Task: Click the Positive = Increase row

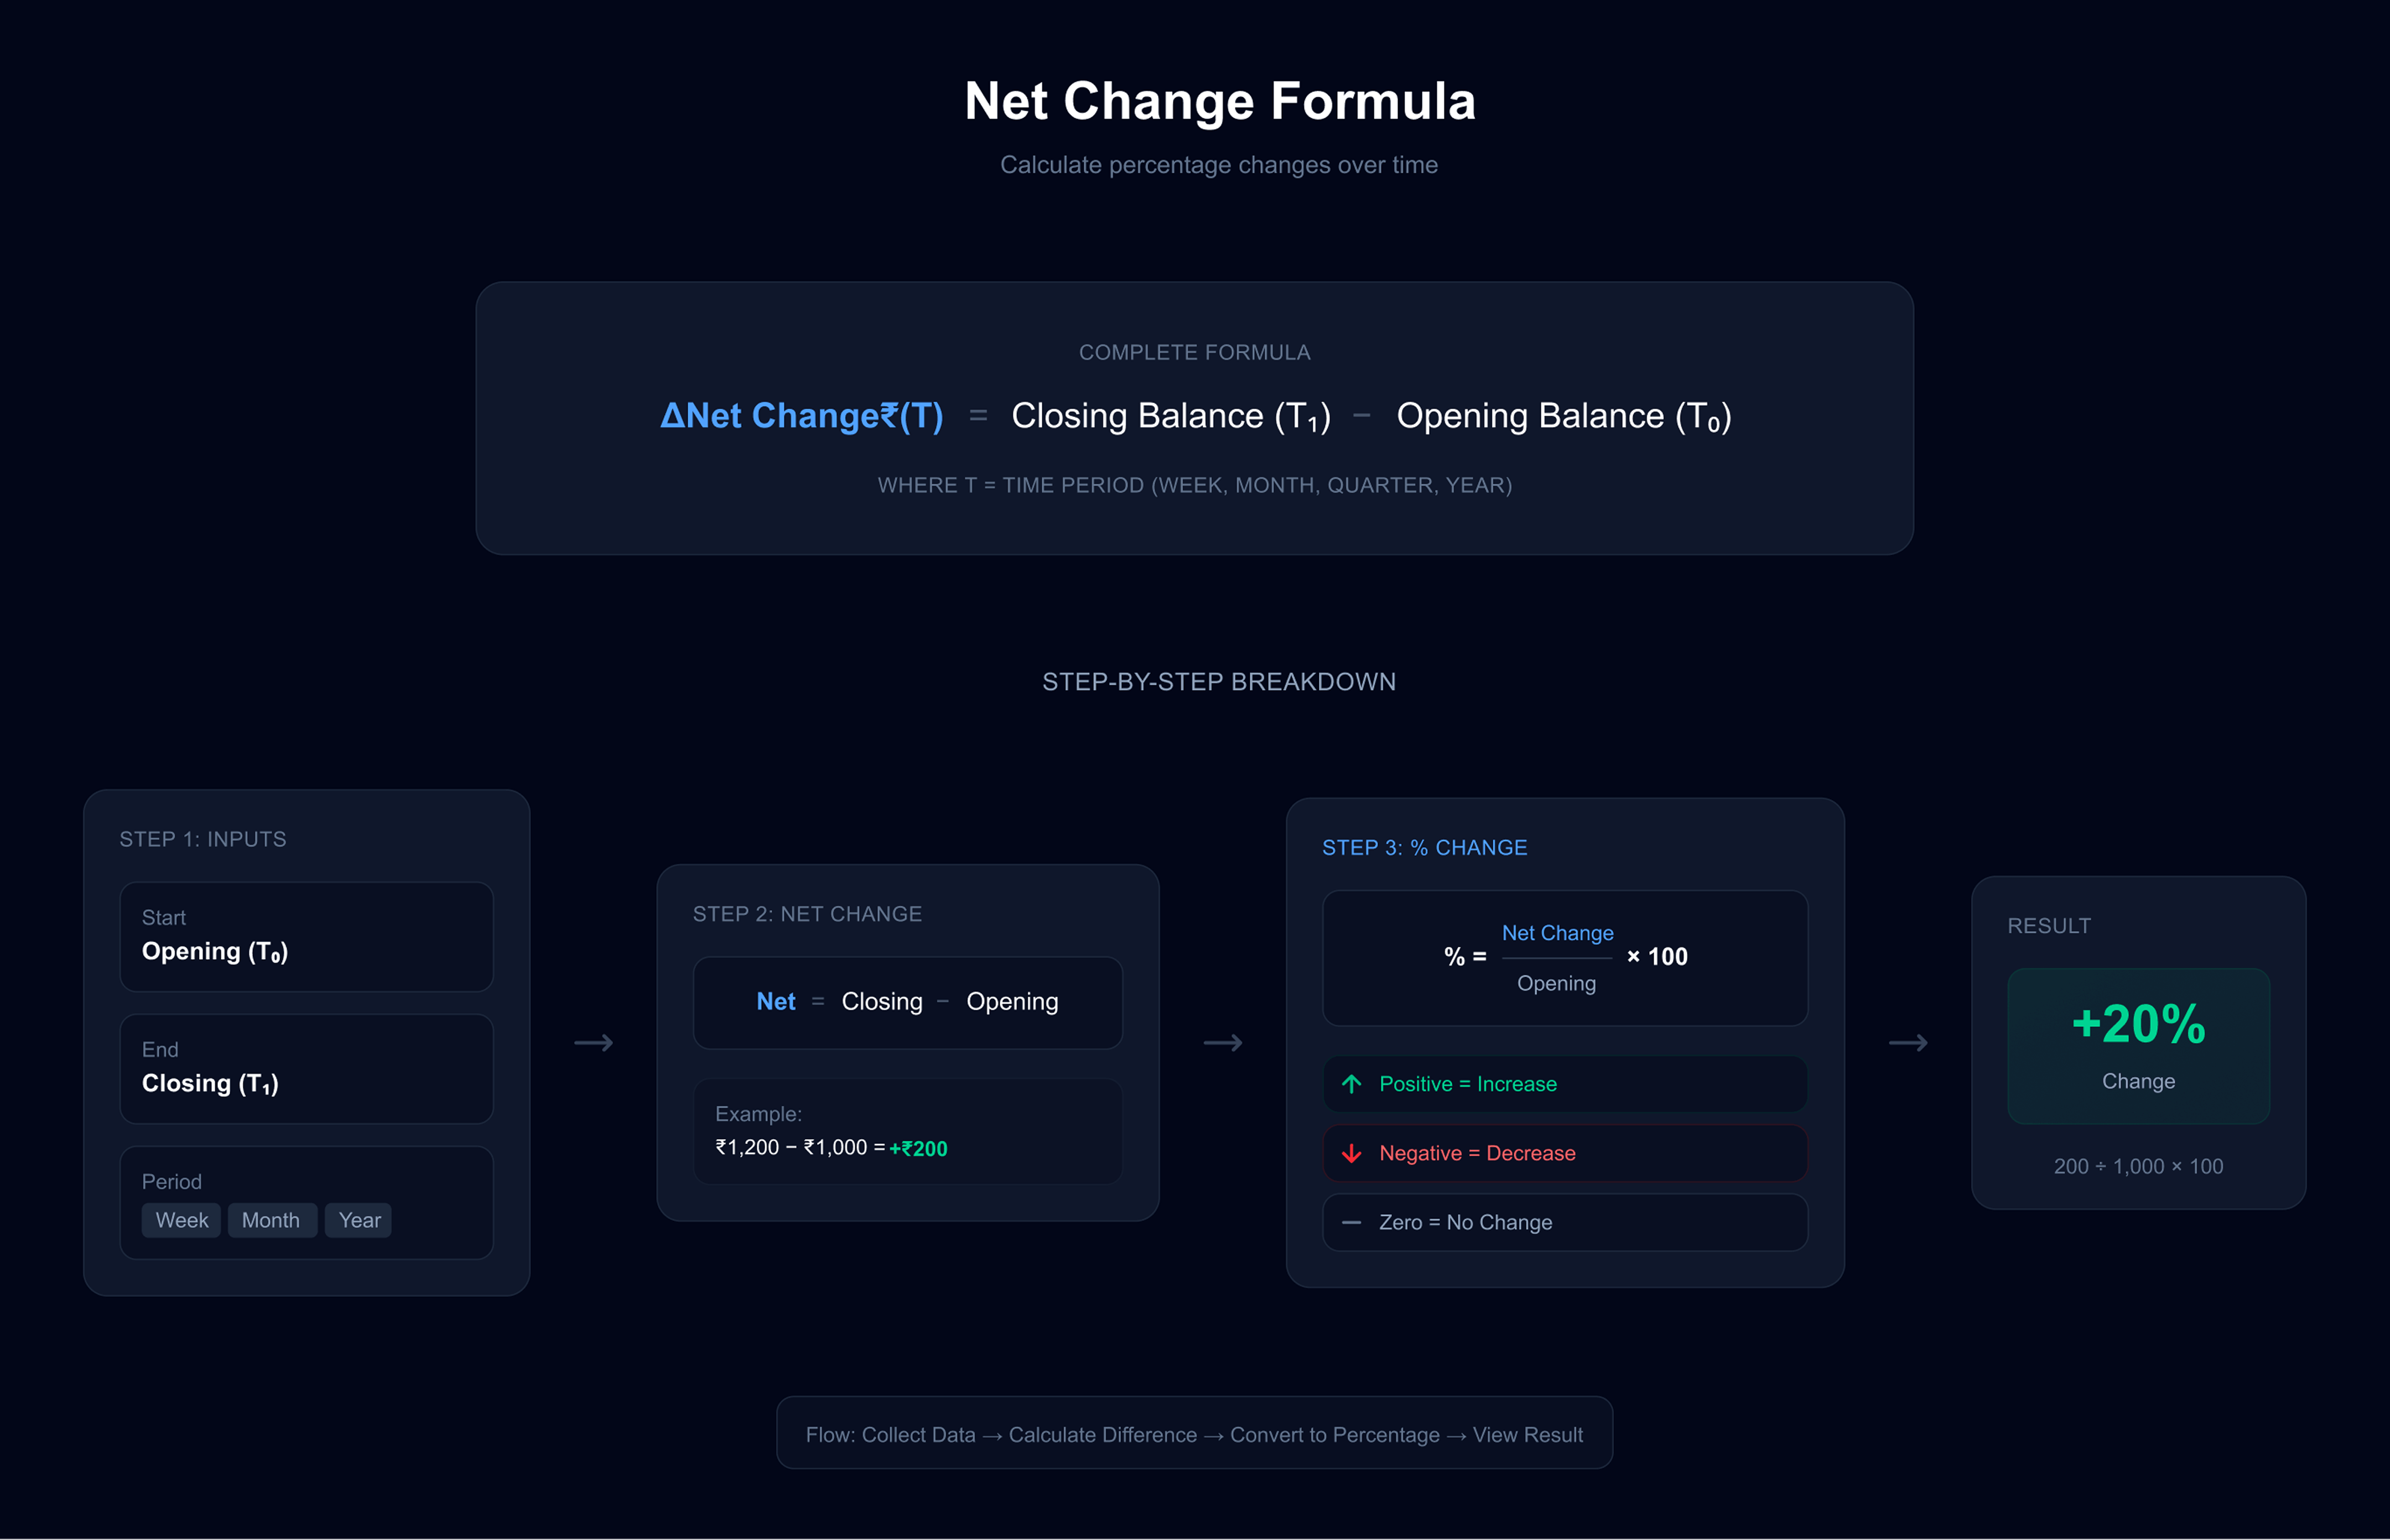Action: coord(1565,1084)
